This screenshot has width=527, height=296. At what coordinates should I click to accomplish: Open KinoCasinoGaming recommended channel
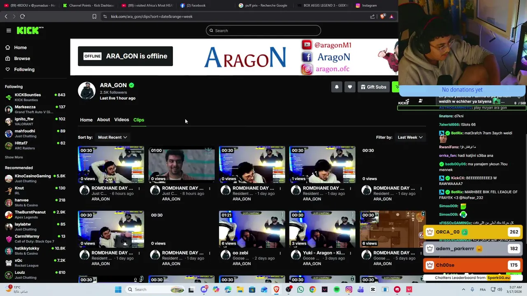[x=35, y=178]
